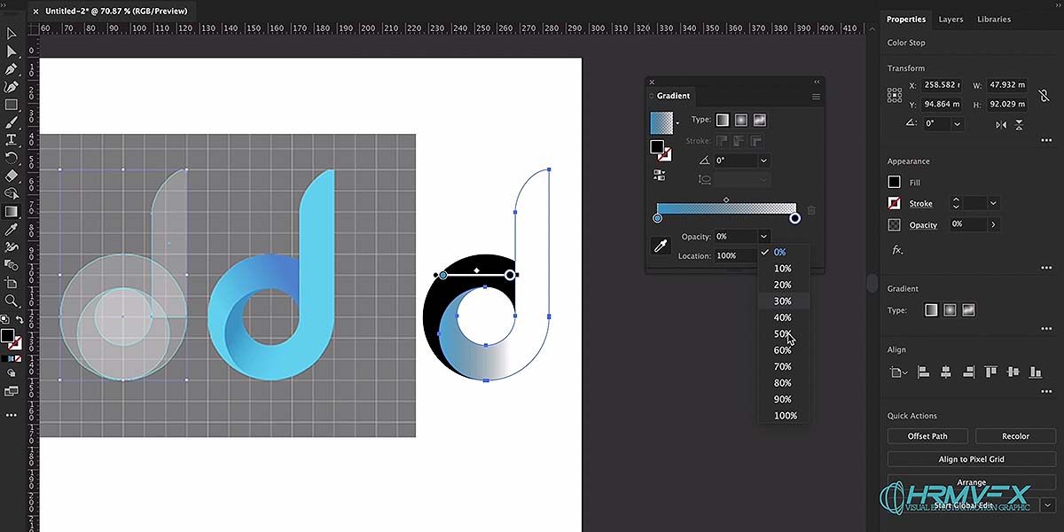Screen dimensions: 1064x532
Task: Open the Edit Toolbar three dots
Action: 12,415
